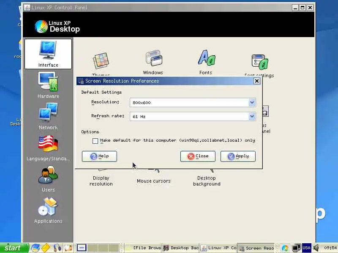The height and width of the screenshot is (253, 338).
Task: Launch the browser icon in quick launch
Action: tap(35, 248)
